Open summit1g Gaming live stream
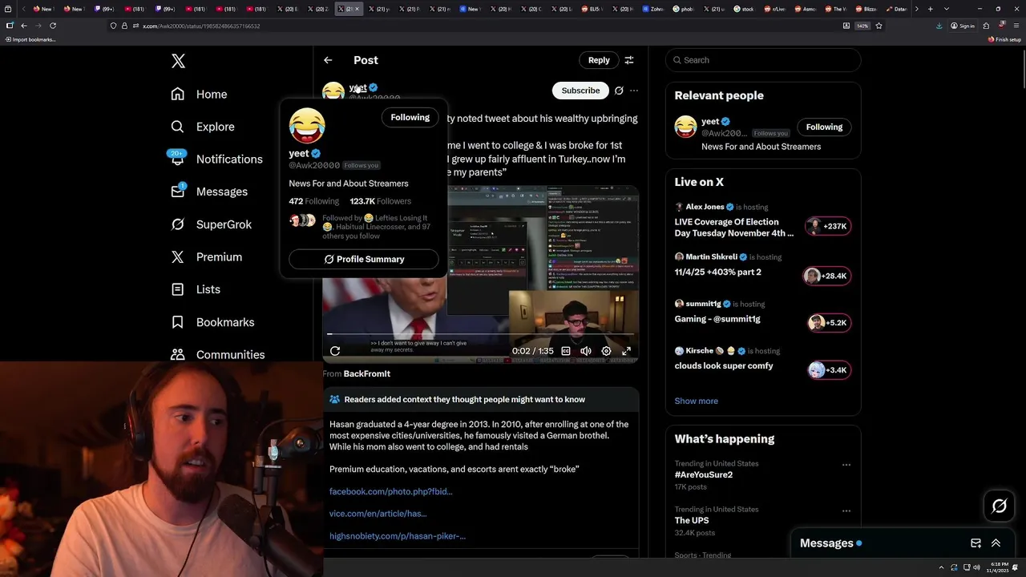 click(x=717, y=319)
